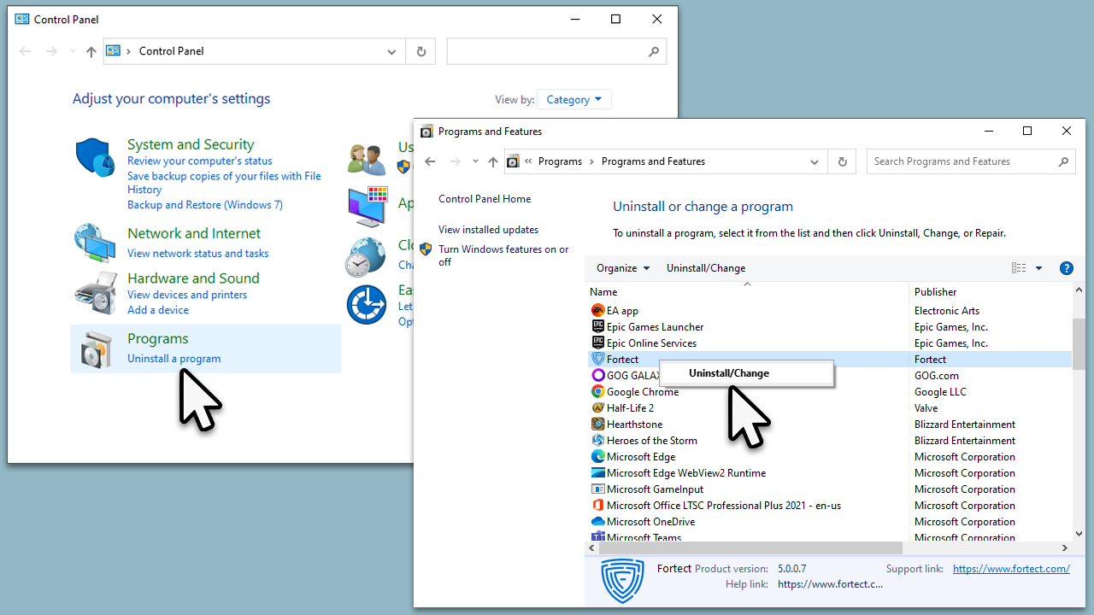1094x615 pixels.
Task: Go up one level in Control Panel window
Action: pos(91,51)
